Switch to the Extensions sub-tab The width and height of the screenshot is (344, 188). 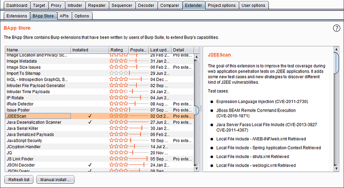pos(17,16)
